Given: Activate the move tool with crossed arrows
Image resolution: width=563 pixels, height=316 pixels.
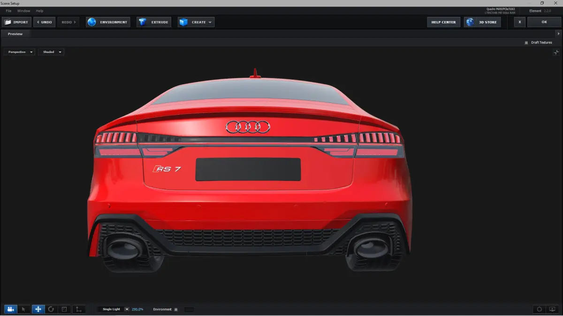Looking at the screenshot, I should click(38, 309).
